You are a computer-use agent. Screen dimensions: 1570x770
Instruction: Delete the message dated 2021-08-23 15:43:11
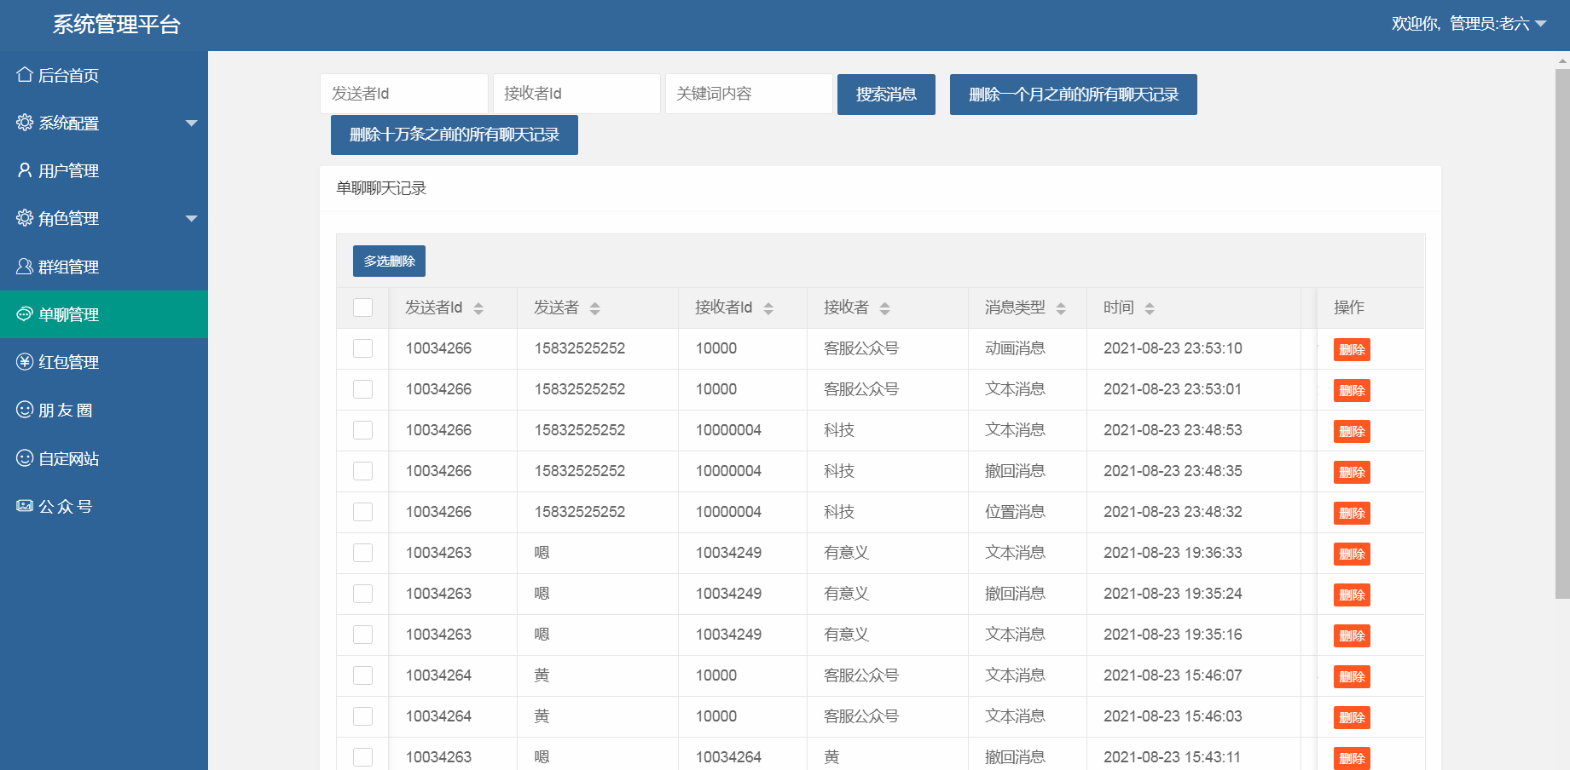point(1352,758)
